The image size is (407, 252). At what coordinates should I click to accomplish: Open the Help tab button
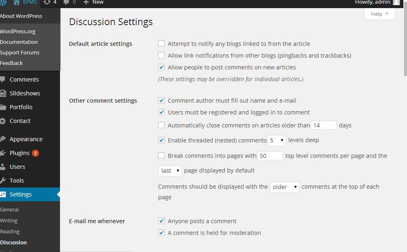pyautogui.click(x=379, y=14)
